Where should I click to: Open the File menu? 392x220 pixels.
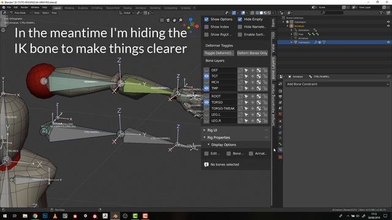coord(9,8)
